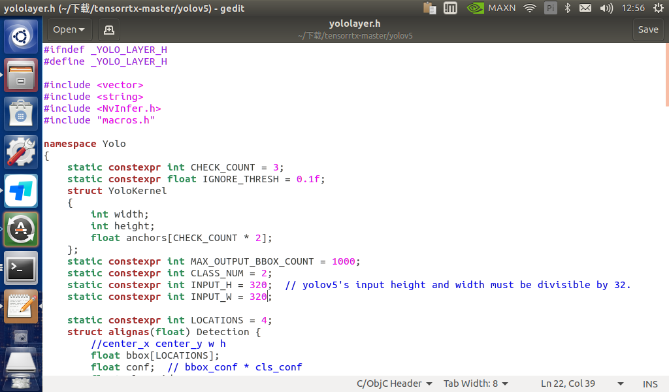This screenshot has width=669, height=392.
Task: Place cursor on '#include <NvInfer.h>' line
Action: [x=103, y=108]
